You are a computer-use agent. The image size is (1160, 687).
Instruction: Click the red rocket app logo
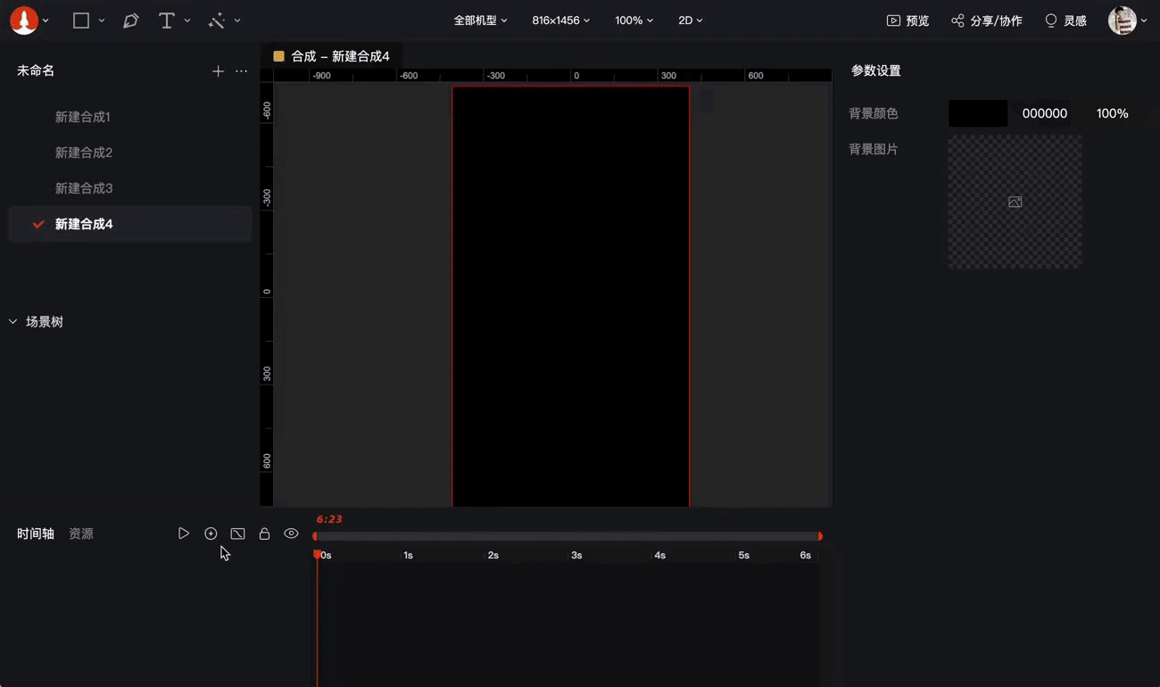coord(24,21)
